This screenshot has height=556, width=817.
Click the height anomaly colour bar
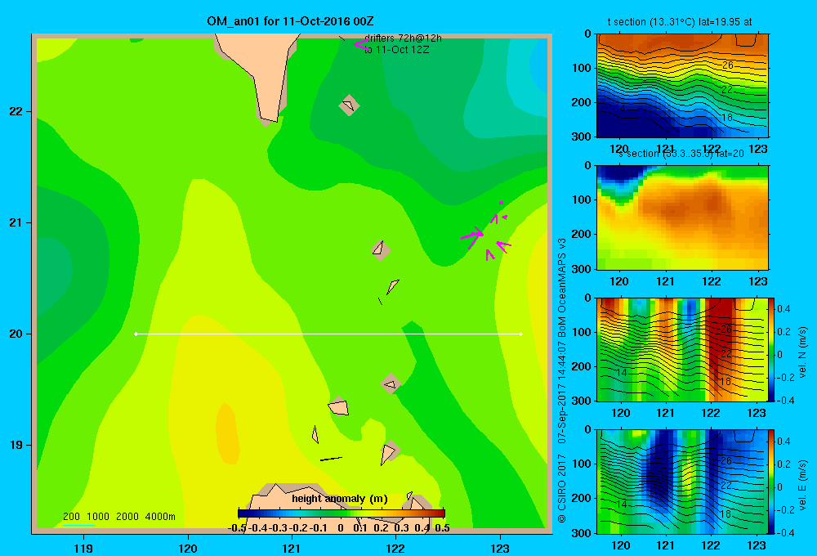(x=342, y=513)
